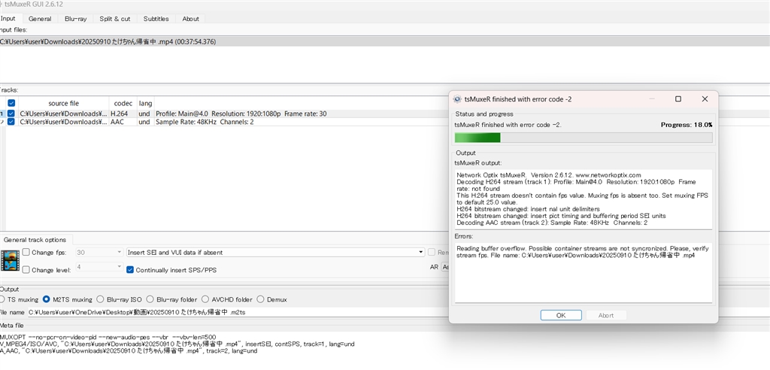
Task: Open the Split & cut tab
Action: [x=115, y=19]
